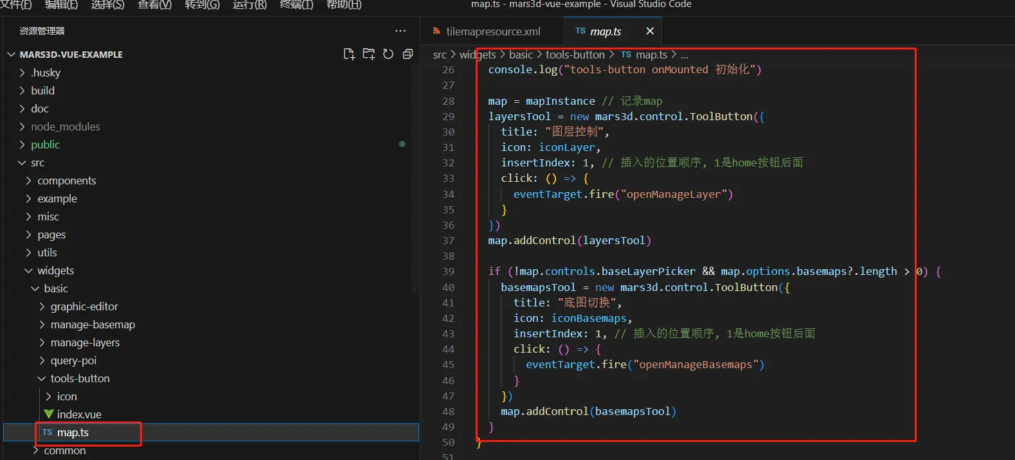Click line number 39 in the gutter
Screen dimensions: 1015x460
click(448, 272)
